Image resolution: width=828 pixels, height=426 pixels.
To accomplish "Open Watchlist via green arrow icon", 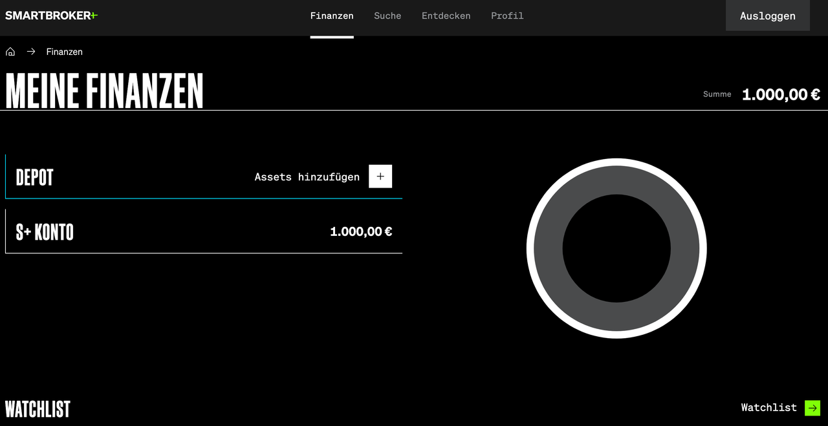I will pos(812,408).
